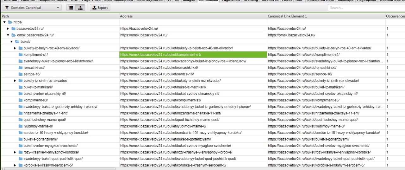Click the Export button
This screenshot has width=405, height=170.
100,8
